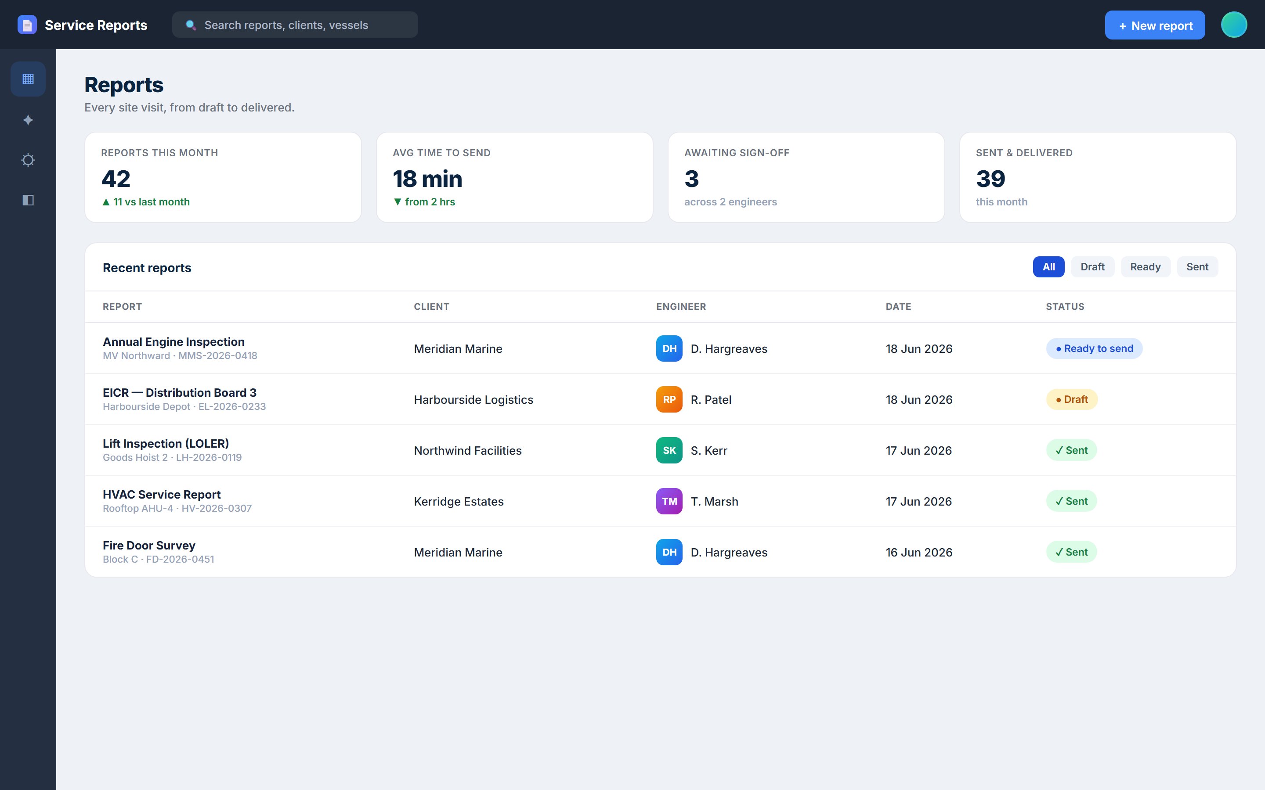Click Kerridge Estates client cell
1265x790 pixels.
tap(459, 502)
